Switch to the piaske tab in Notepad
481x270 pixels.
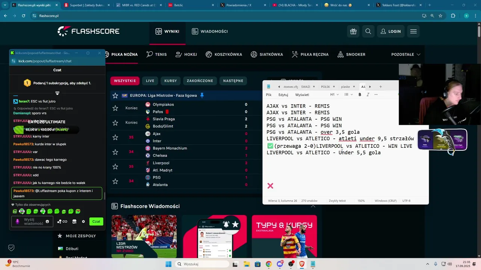[345, 87]
